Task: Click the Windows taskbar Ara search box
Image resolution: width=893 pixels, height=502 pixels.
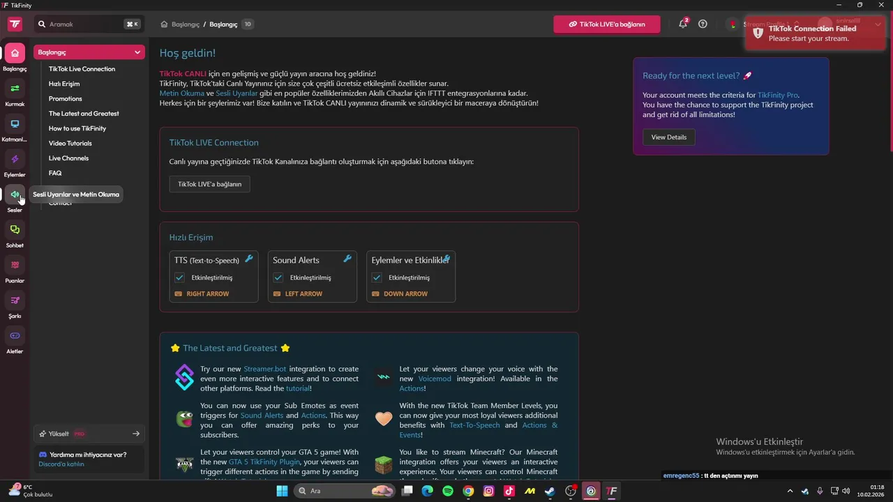Action: 345,491
